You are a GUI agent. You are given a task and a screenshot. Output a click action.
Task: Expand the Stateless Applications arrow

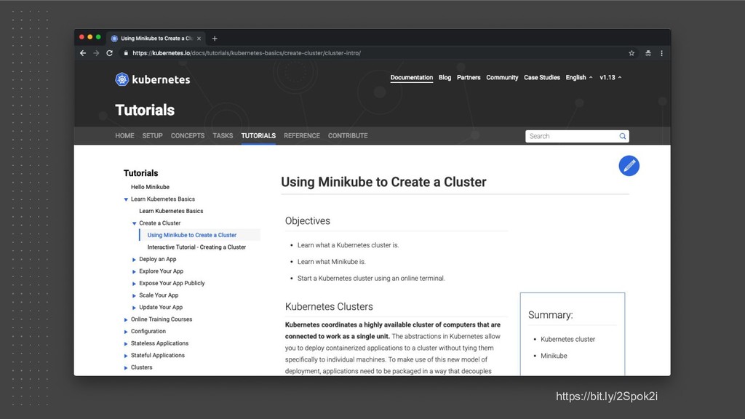(x=126, y=343)
